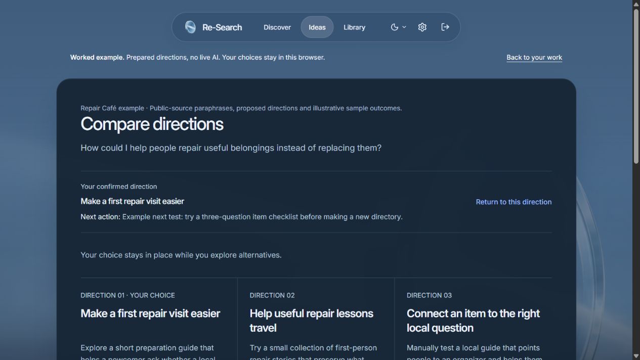Viewport: 640px width, 360px height.
Task: Click the Your confirmed direction label
Action: [x=119, y=187]
